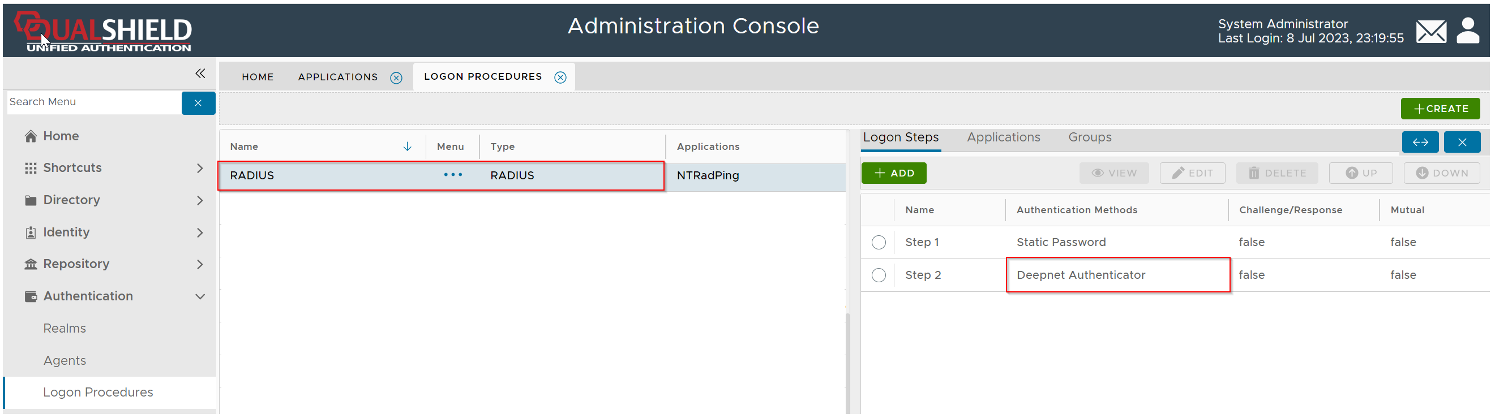The height and width of the screenshot is (418, 1495).
Task: Close the Logon Steps side panel
Action: coord(1462,143)
